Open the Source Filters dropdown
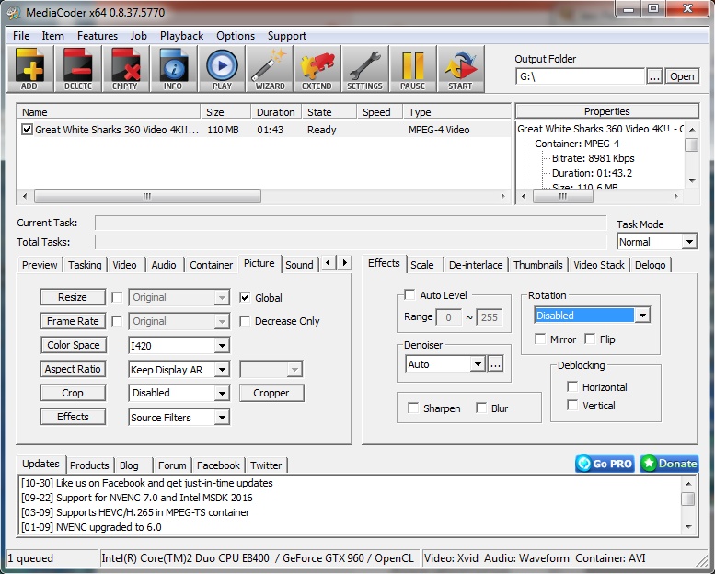Screen dimensions: 715x574 click(x=179, y=418)
